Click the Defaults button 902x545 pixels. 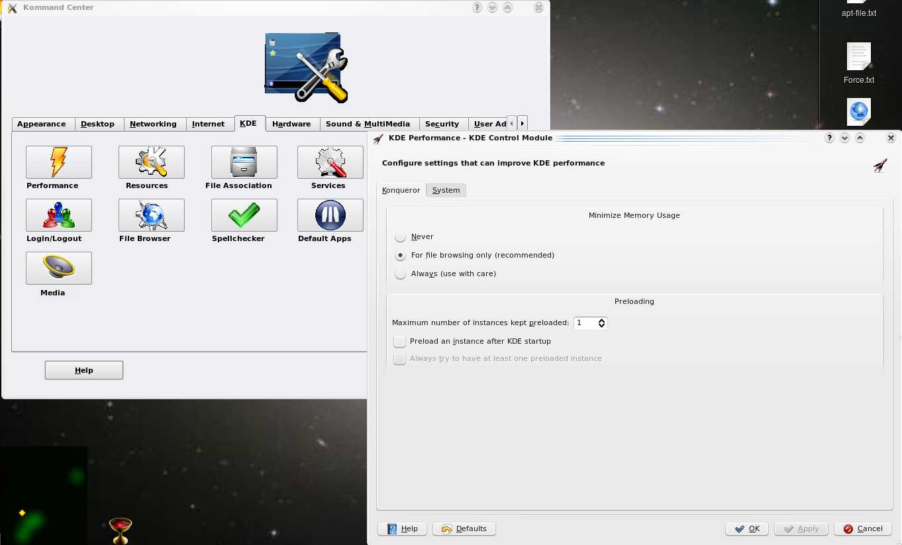[x=464, y=529]
